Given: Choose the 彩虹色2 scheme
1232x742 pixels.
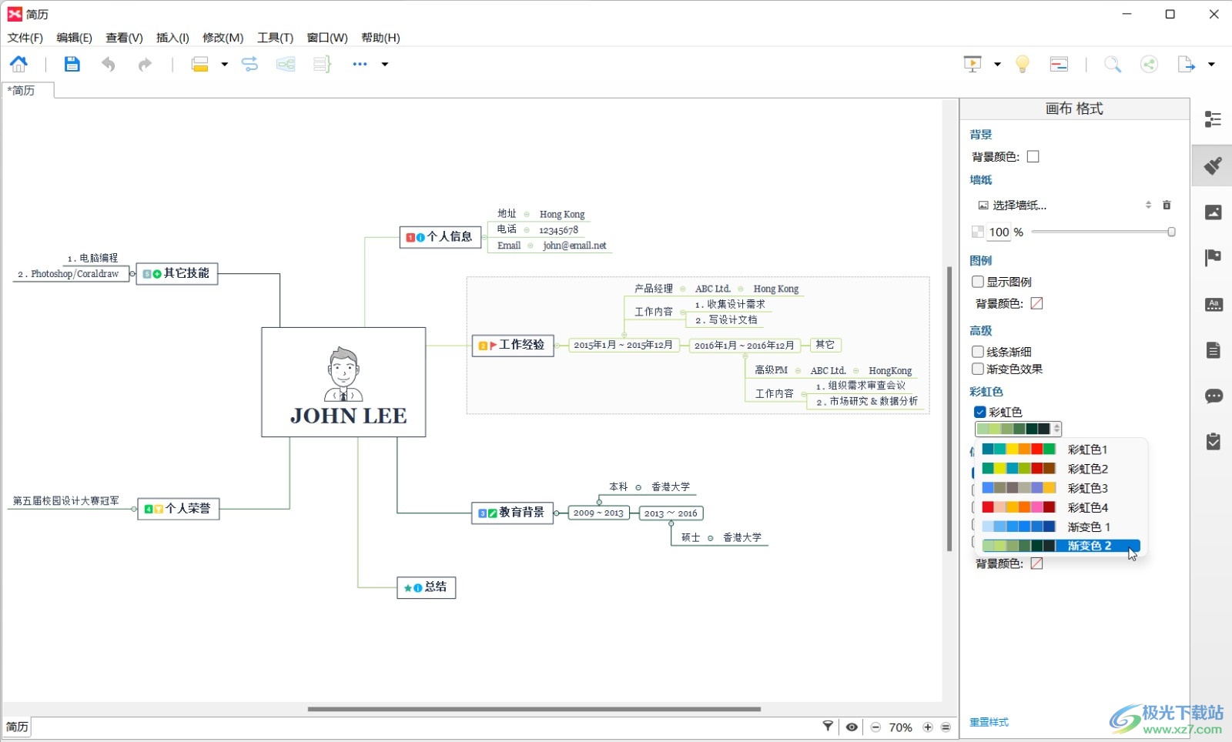Looking at the screenshot, I should pyautogui.click(x=1061, y=469).
